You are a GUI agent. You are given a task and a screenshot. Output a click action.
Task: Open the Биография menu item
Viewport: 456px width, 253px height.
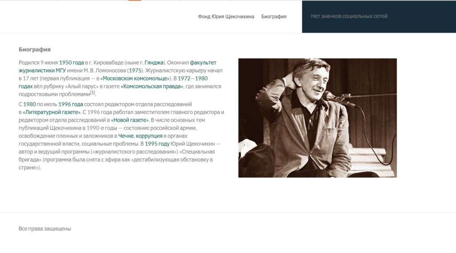[274, 16]
